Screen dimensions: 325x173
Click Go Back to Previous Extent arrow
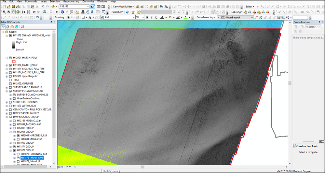(34, 12)
